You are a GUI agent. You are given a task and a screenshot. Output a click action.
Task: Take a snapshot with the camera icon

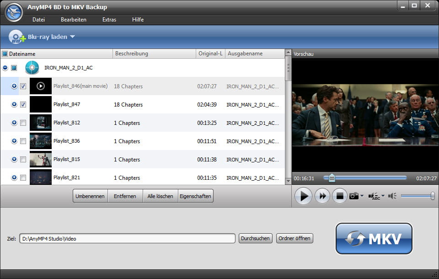click(x=354, y=196)
